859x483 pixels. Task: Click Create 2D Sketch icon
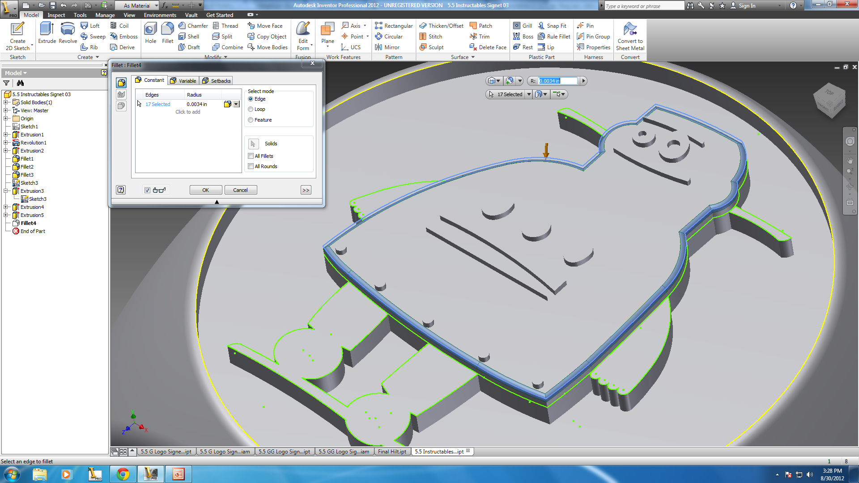click(18, 36)
